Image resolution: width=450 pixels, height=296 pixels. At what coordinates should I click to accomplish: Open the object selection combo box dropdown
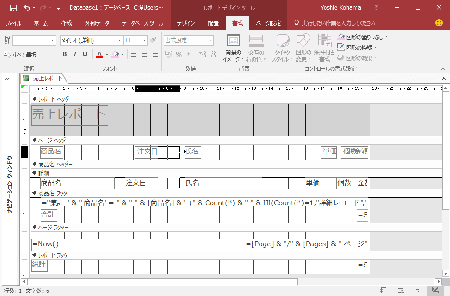(x=52, y=41)
